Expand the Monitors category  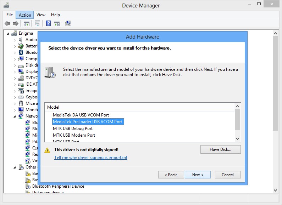15,110
